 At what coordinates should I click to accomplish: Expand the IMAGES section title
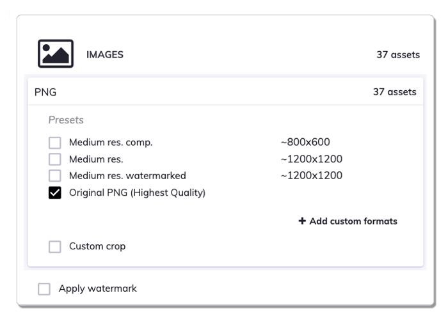(x=105, y=54)
